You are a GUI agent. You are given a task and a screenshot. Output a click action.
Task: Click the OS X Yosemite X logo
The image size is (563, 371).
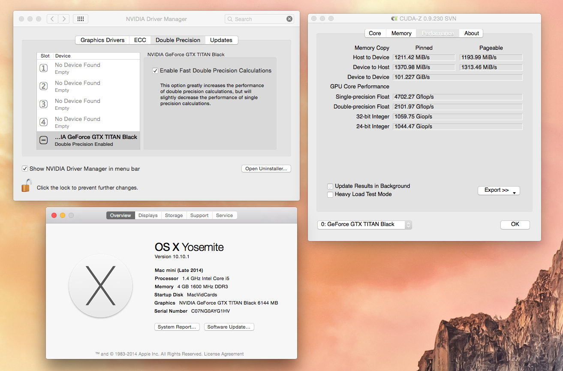[x=100, y=286]
